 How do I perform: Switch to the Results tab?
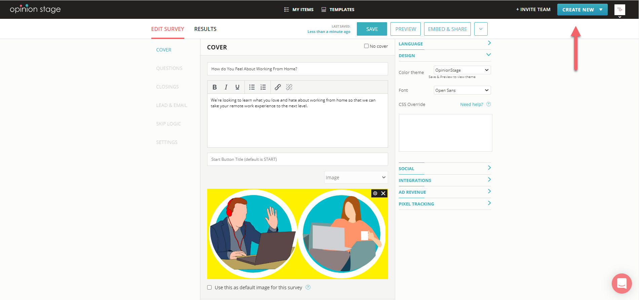205,29
